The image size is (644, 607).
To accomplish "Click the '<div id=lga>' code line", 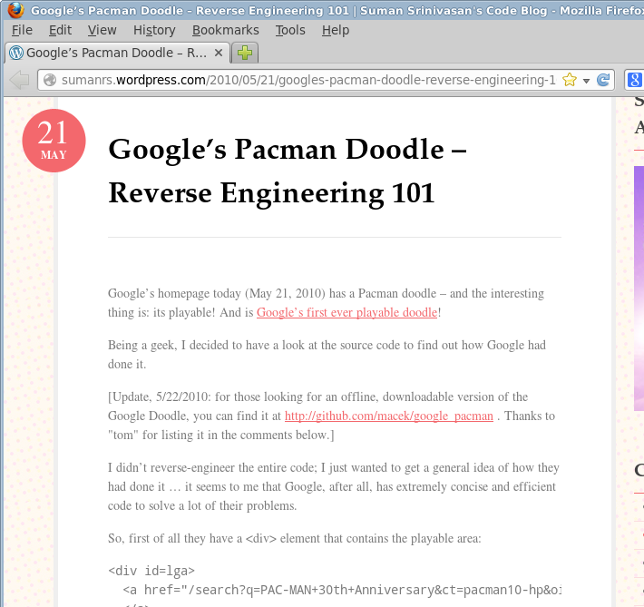I will coord(151,571).
